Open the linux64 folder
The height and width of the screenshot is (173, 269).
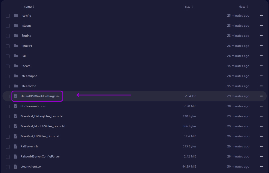coord(27,46)
